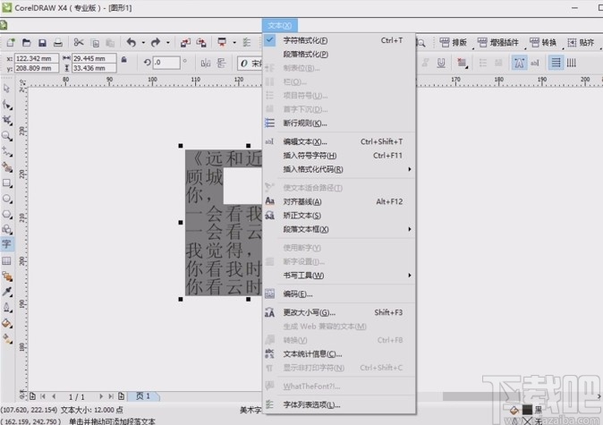Choose 编辑文本 menu item
The width and height of the screenshot is (603, 425).
[339, 141]
